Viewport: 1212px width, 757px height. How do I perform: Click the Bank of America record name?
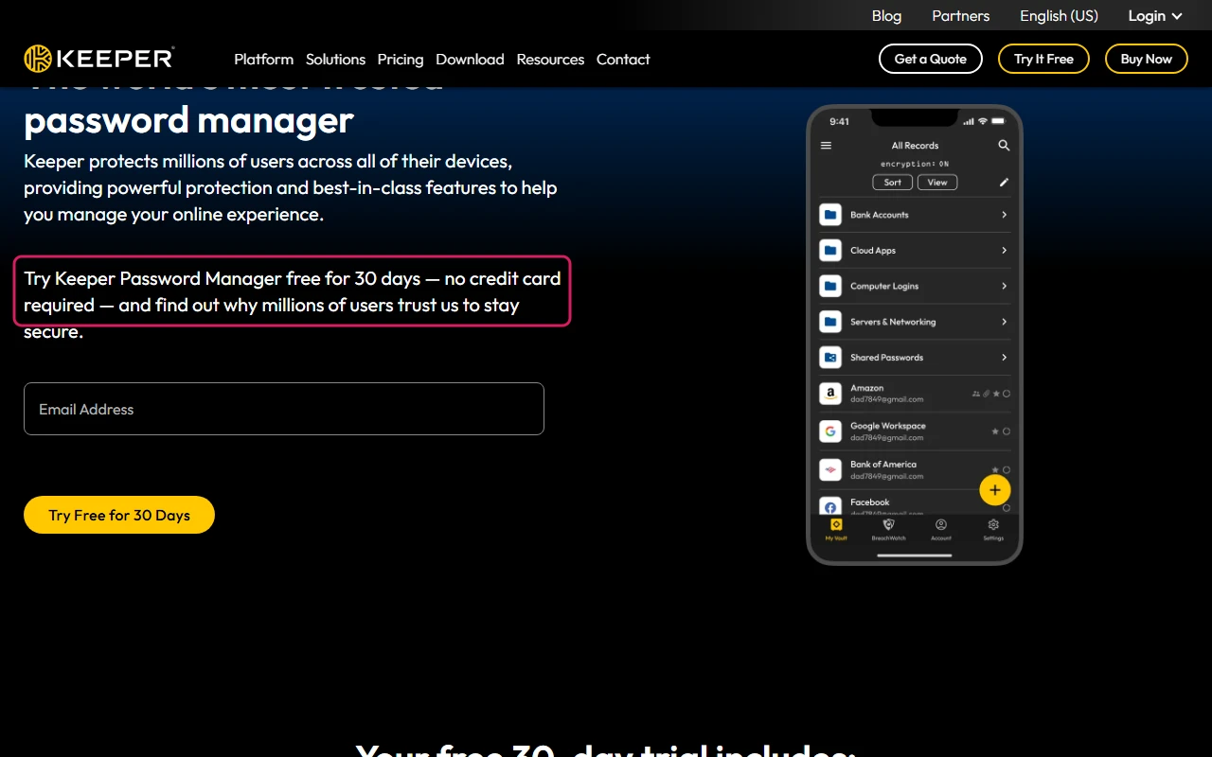(x=883, y=465)
